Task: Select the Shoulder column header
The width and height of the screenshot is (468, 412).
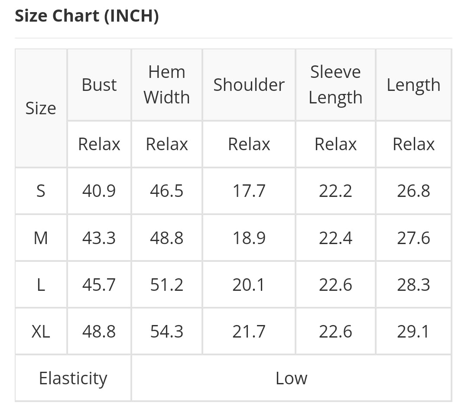Action: 249,85
